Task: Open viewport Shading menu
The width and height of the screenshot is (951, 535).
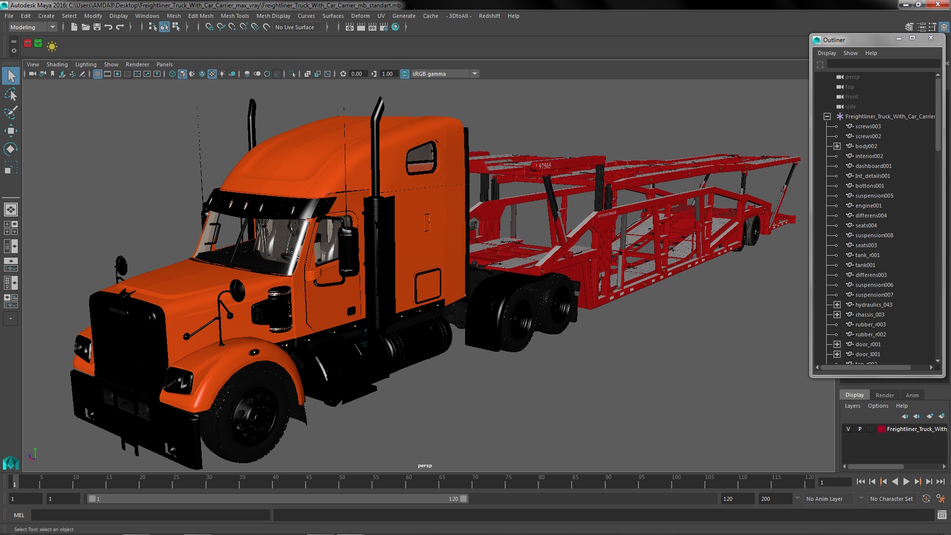Action: point(57,64)
